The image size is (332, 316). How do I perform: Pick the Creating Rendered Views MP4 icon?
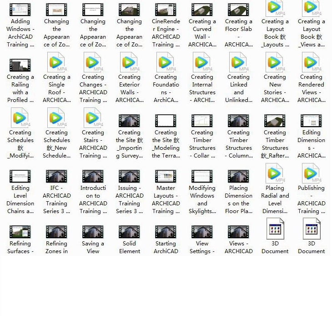pyautogui.click(x=311, y=63)
